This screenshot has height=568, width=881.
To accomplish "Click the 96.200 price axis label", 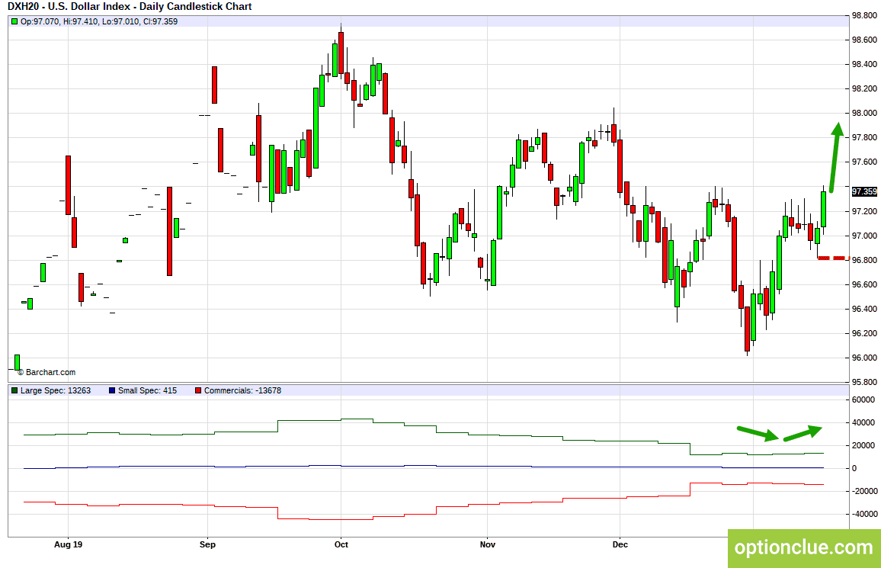I will [864, 333].
